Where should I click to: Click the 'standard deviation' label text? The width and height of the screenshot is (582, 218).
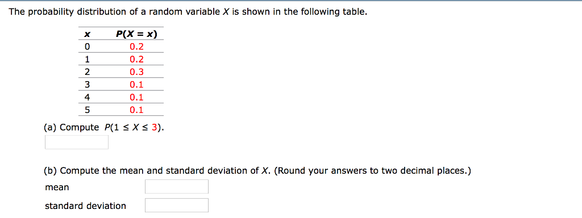(85, 206)
